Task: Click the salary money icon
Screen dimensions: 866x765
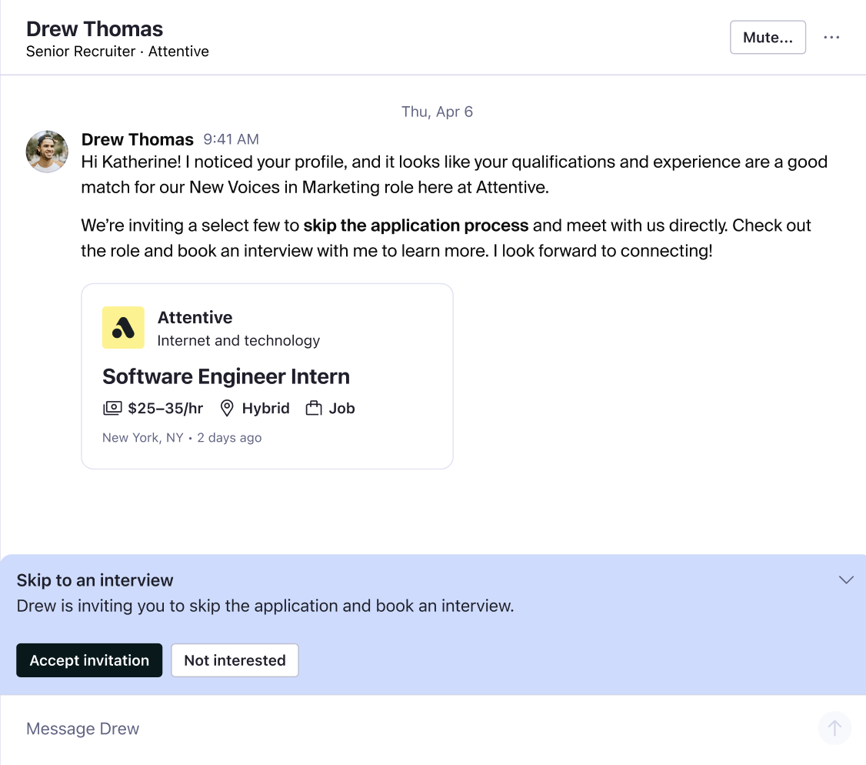Action: [112, 408]
